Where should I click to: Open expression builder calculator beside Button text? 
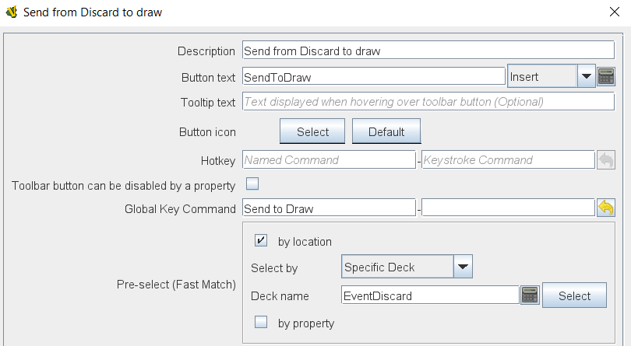(x=606, y=76)
